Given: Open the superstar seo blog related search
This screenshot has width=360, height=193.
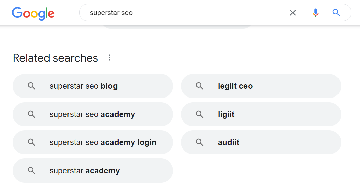Looking at the screenshot, I should (93, 86).
